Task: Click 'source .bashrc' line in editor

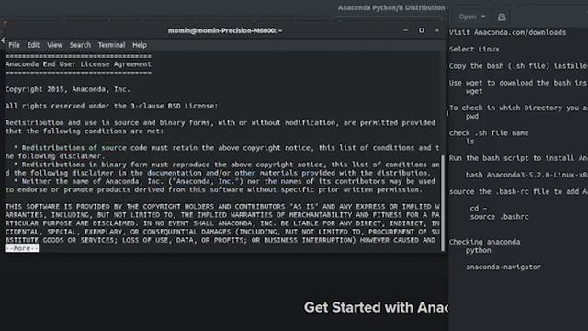Action: [x=499, y=217]
